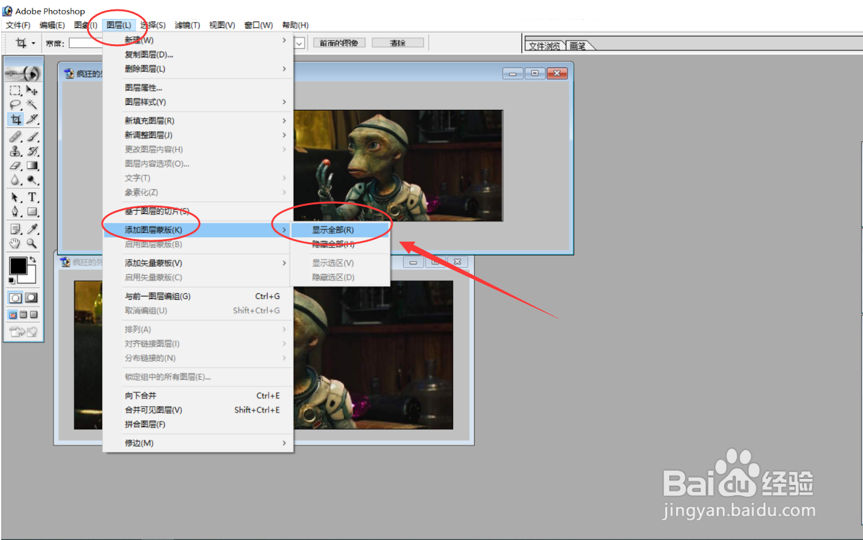
Task: Select the Clone Stamp tool
Action: point(16,151)
